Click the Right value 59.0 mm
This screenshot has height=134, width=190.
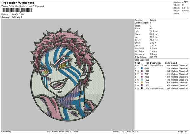tap(154, 34)
